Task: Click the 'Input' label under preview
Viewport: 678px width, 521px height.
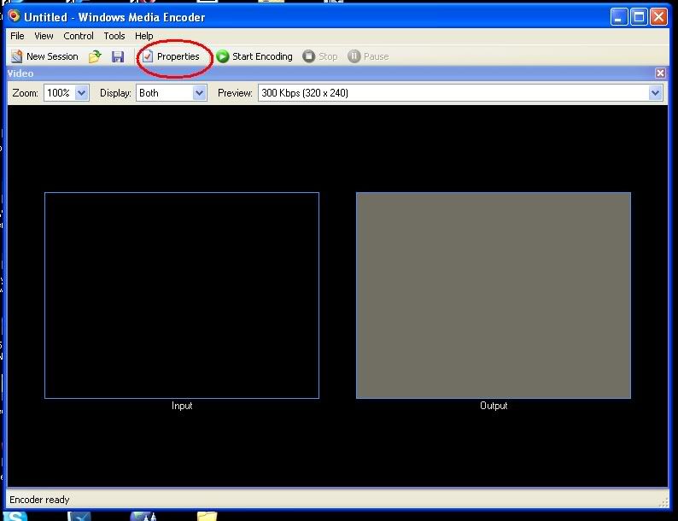Action: [182, 406]
